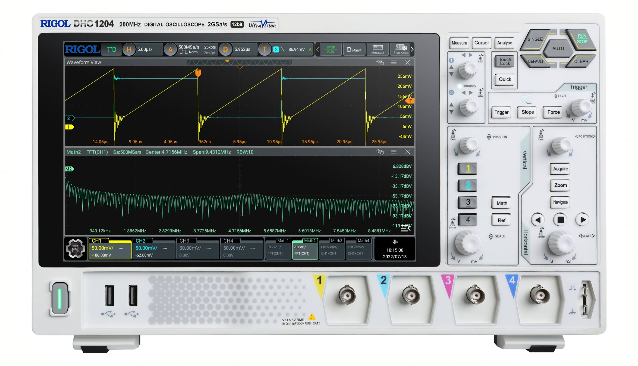Open the Waveform View hamburger menu icon
The image size is (638, 366).
tap(394, 62)
